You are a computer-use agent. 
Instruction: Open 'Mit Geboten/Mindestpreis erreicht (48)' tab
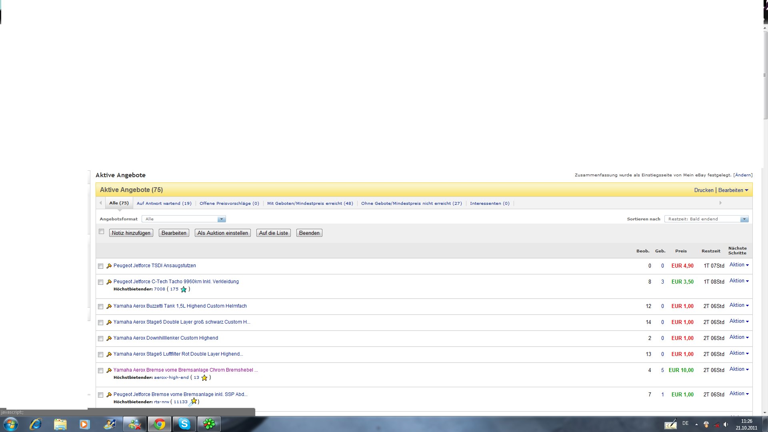click(x=310, y=204)
